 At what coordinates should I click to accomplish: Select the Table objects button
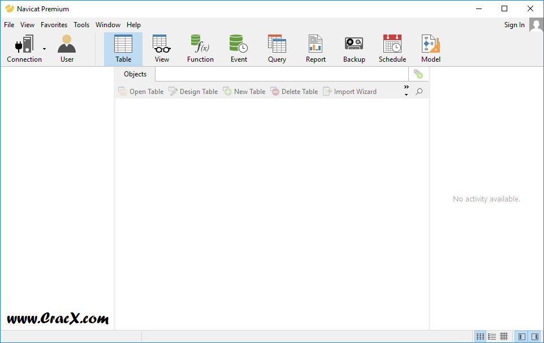tap(123, 49)
